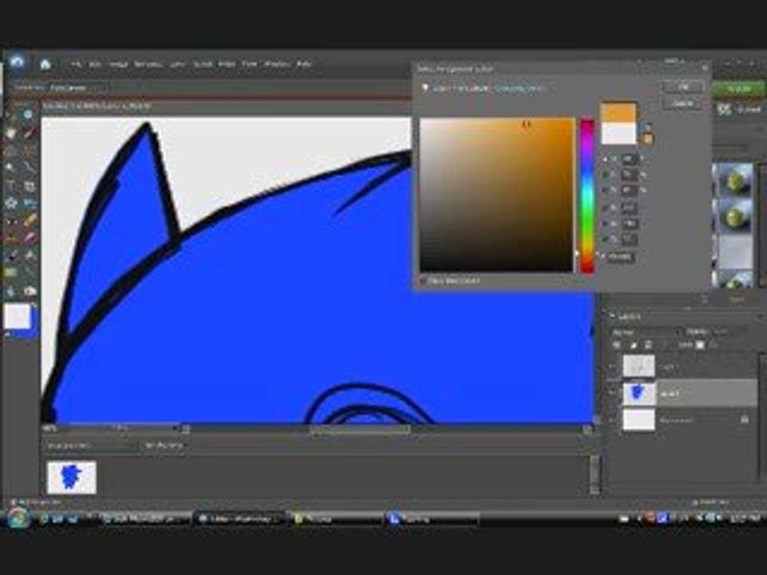Open the Image menu

[x=118, y=64]
